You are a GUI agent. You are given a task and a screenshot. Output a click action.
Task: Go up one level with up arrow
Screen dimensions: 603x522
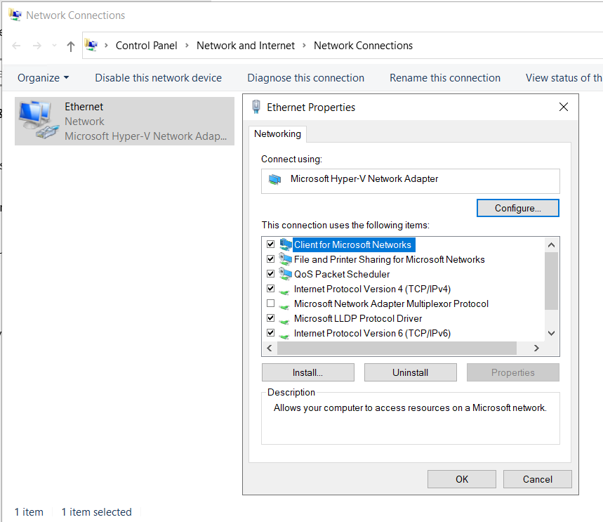click(70, 46)
